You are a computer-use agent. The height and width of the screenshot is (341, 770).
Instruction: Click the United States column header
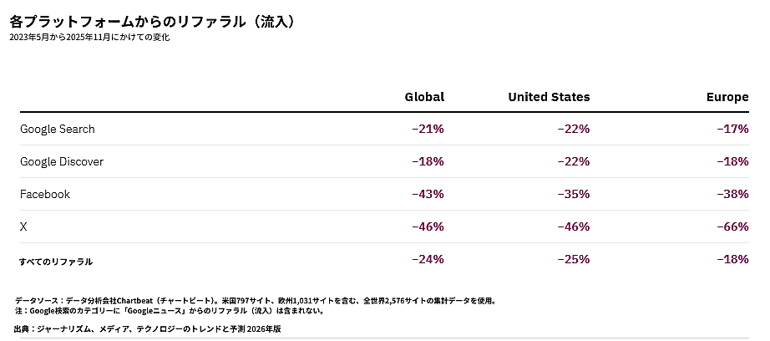549,97
